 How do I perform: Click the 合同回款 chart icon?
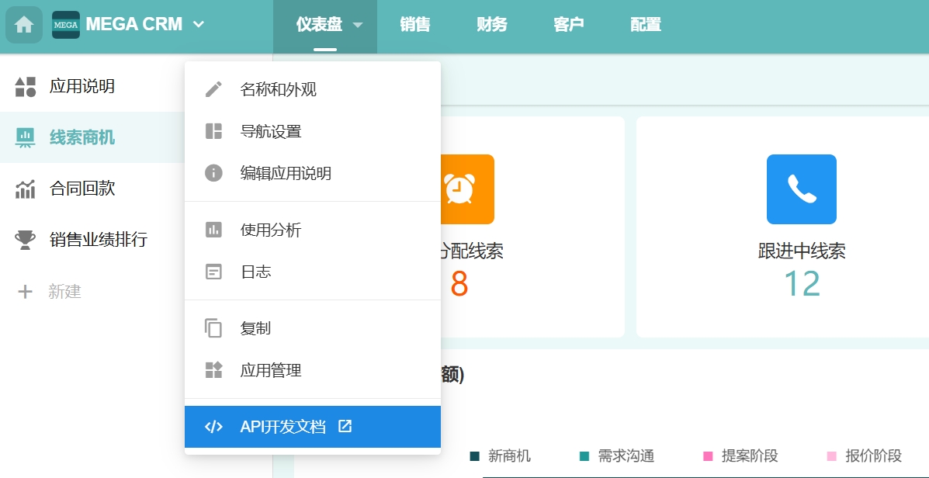[26, 189]
